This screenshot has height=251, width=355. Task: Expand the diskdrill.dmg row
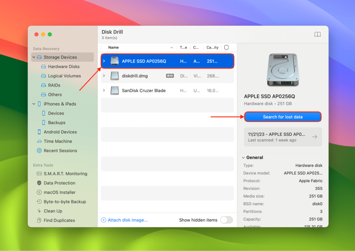point(104,76)
